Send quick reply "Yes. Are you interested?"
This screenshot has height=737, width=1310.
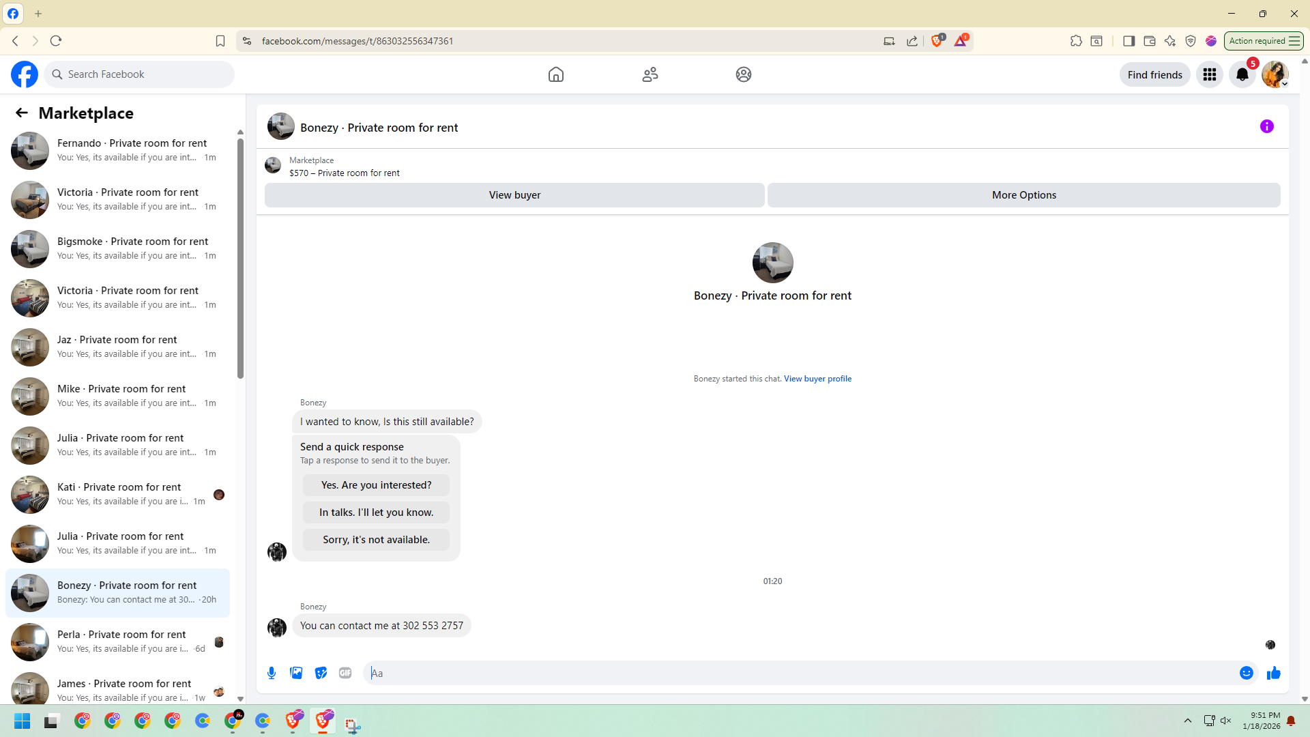(x=376, y=485)
